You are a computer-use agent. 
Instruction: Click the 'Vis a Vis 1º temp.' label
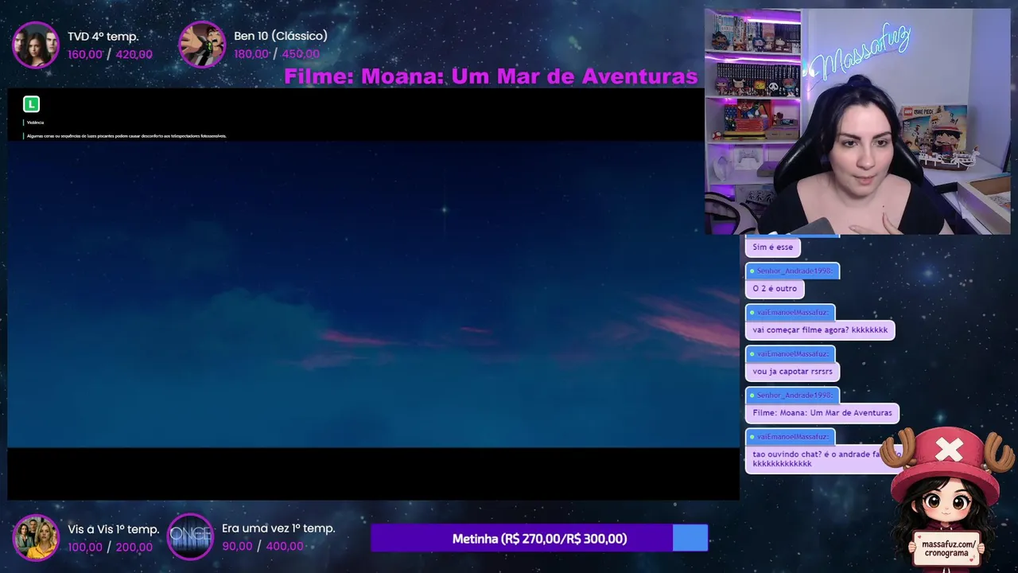click(x=114, y=529)
